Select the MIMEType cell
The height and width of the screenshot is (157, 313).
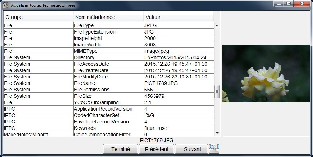coord(108,51)
